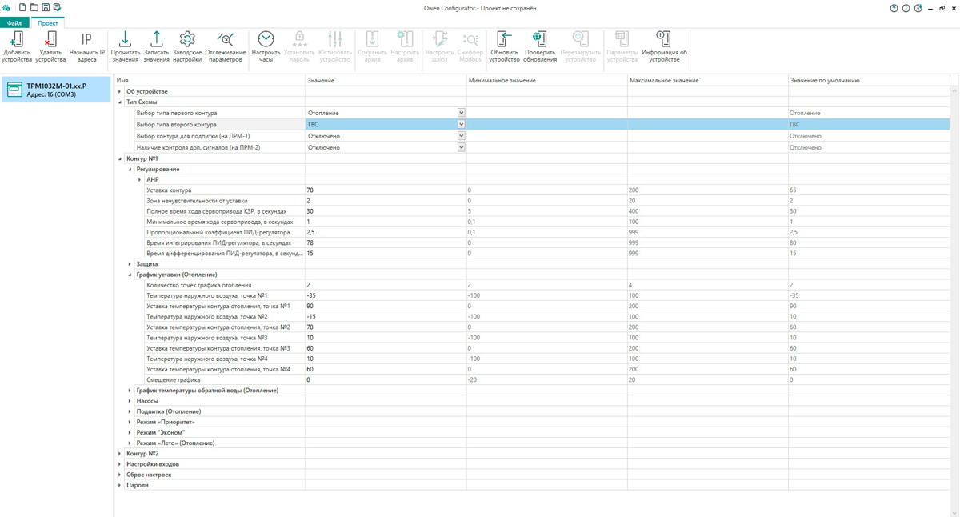Collapse the График уставки (Отопление) section
The height and width of the screenshot is (517, 960).
130,275
